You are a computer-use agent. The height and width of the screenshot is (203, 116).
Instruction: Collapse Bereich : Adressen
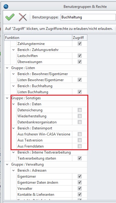click(14, 170)
